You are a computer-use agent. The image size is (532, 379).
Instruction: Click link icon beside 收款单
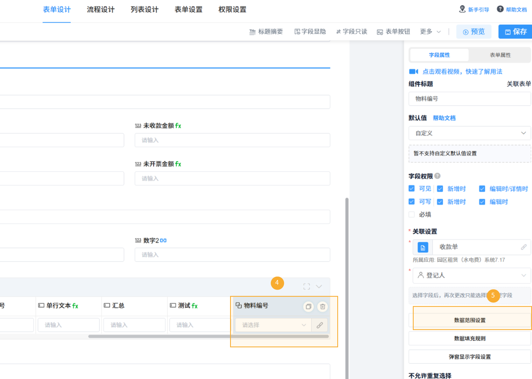click(x=523, y=247)
